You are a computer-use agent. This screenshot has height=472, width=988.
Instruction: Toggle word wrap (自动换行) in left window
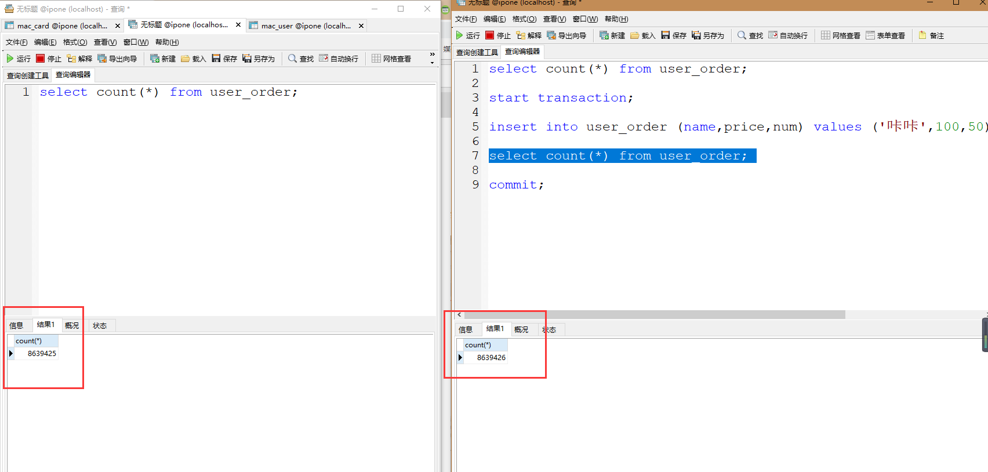339,59
